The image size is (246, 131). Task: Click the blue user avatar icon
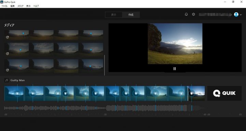click(236, 15)
